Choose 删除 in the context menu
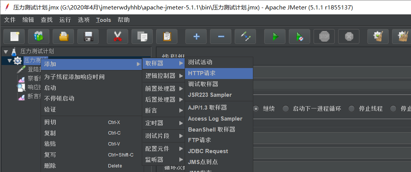Viewport: 411px width, 172px height. (x=91, y=166)
